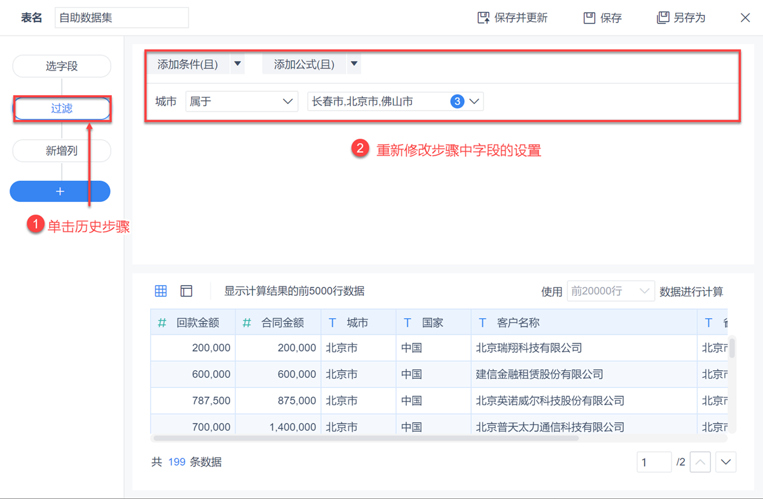763x499 pixels.
Task: Open the 选字段 step
Action: click(x=62, y=66)
